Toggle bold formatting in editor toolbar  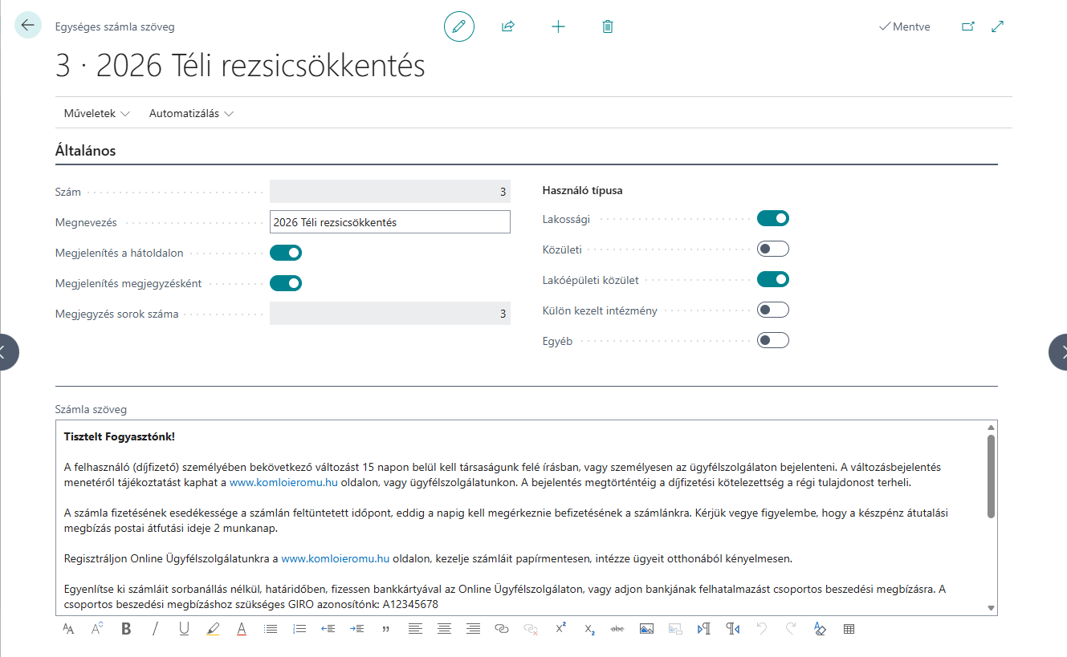(126, 629)
